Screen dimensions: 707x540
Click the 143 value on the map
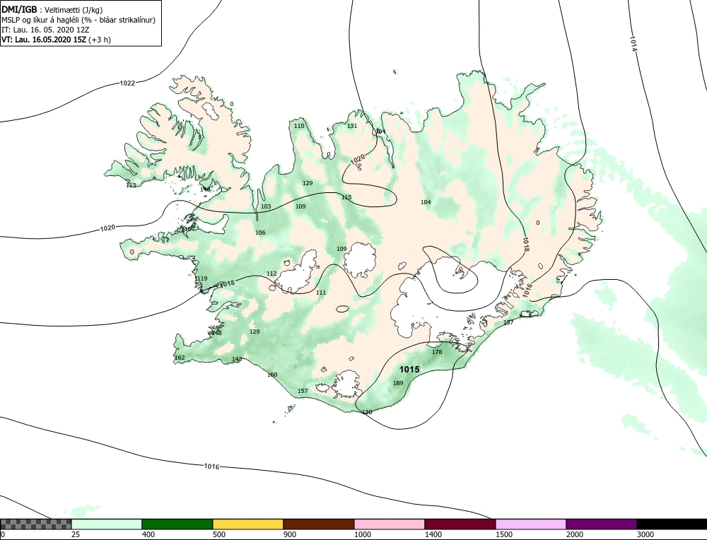[237, 359]
